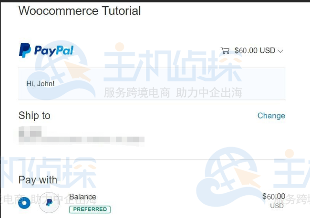
Task: Click the Pay with heading
Action: pyautogui.click(x=38, y=180)
